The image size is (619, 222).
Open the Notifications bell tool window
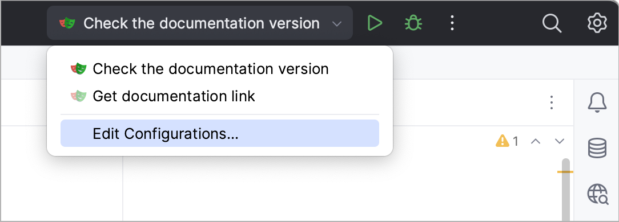pos(597,102)
